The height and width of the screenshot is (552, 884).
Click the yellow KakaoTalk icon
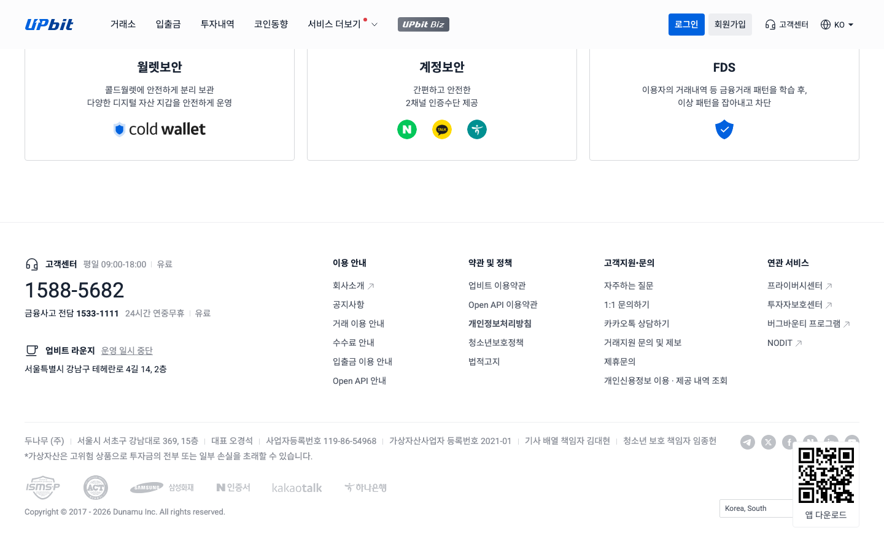pos(442,129)
